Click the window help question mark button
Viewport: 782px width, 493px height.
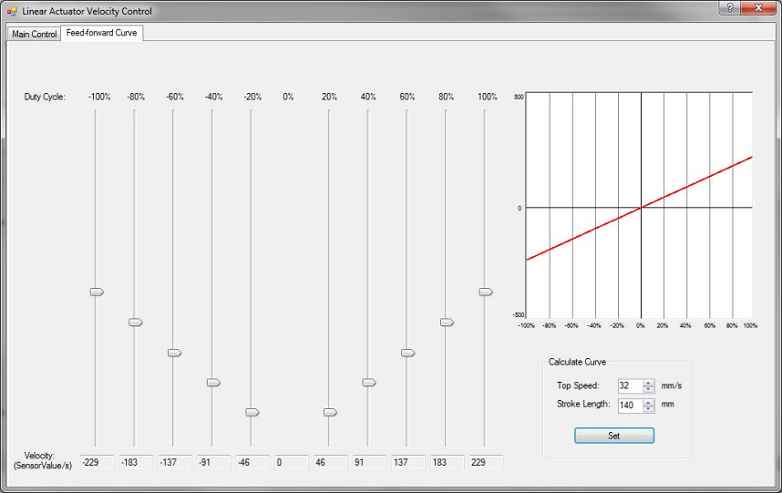pyautogui.click(x=730, y=7)
